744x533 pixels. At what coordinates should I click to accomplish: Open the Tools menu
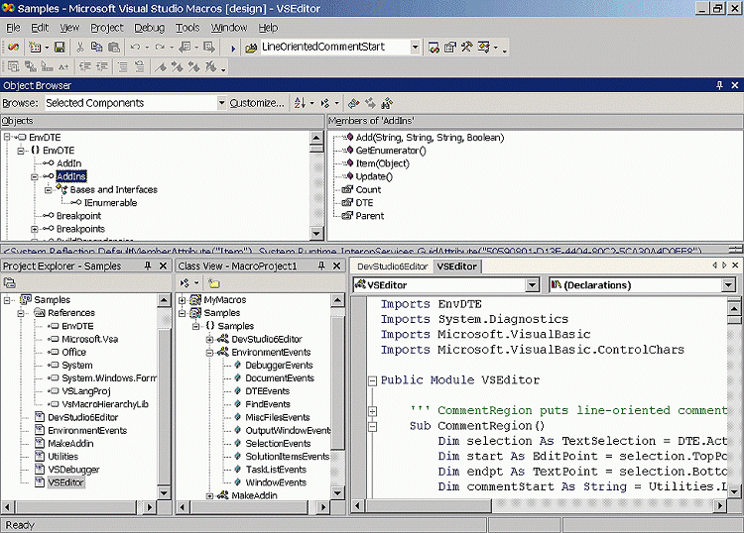tap(187, 28)
